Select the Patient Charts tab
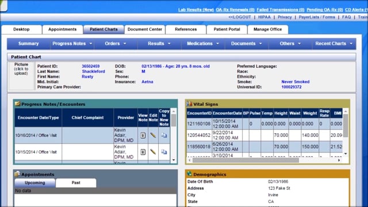The image size is (368, 207). pos(103,29)
